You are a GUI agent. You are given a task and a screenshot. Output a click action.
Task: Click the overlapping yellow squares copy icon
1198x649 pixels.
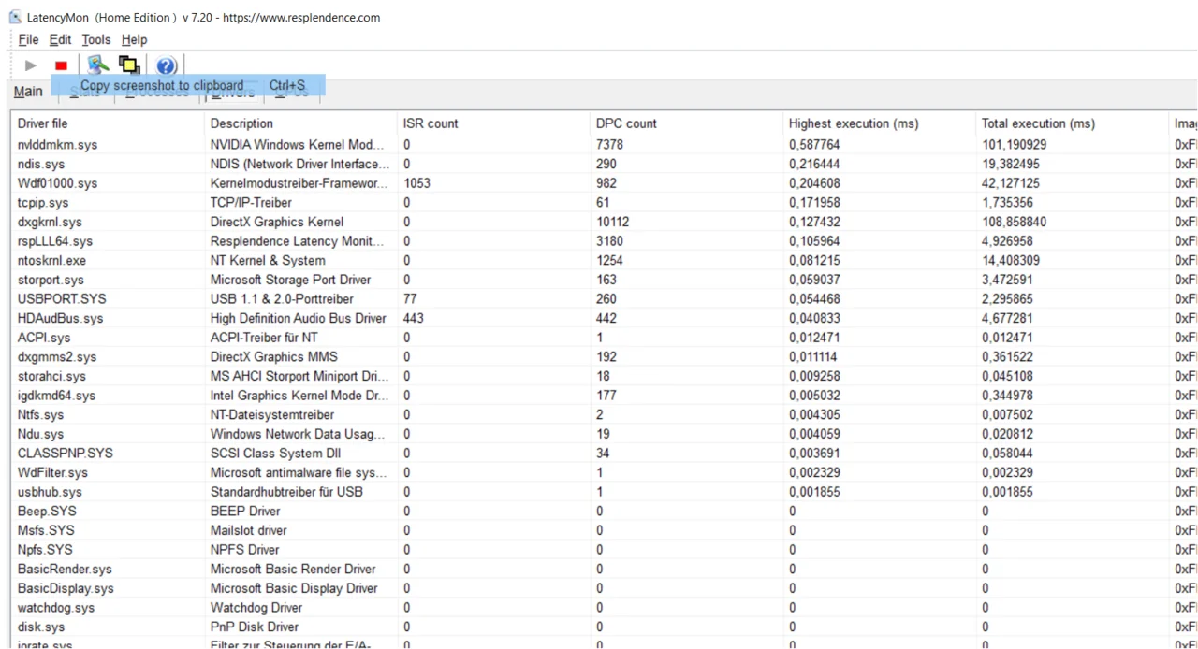click(128, 65)
